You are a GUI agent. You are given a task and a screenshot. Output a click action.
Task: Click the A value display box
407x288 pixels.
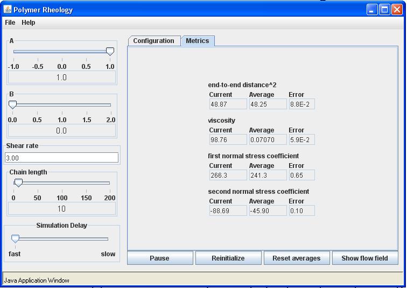pyautogui.click(x=62, y=78)
